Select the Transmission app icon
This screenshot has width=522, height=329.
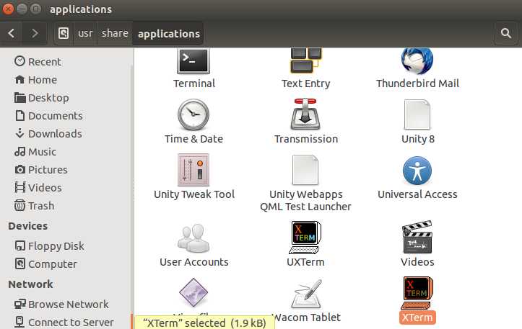(305, 114)
